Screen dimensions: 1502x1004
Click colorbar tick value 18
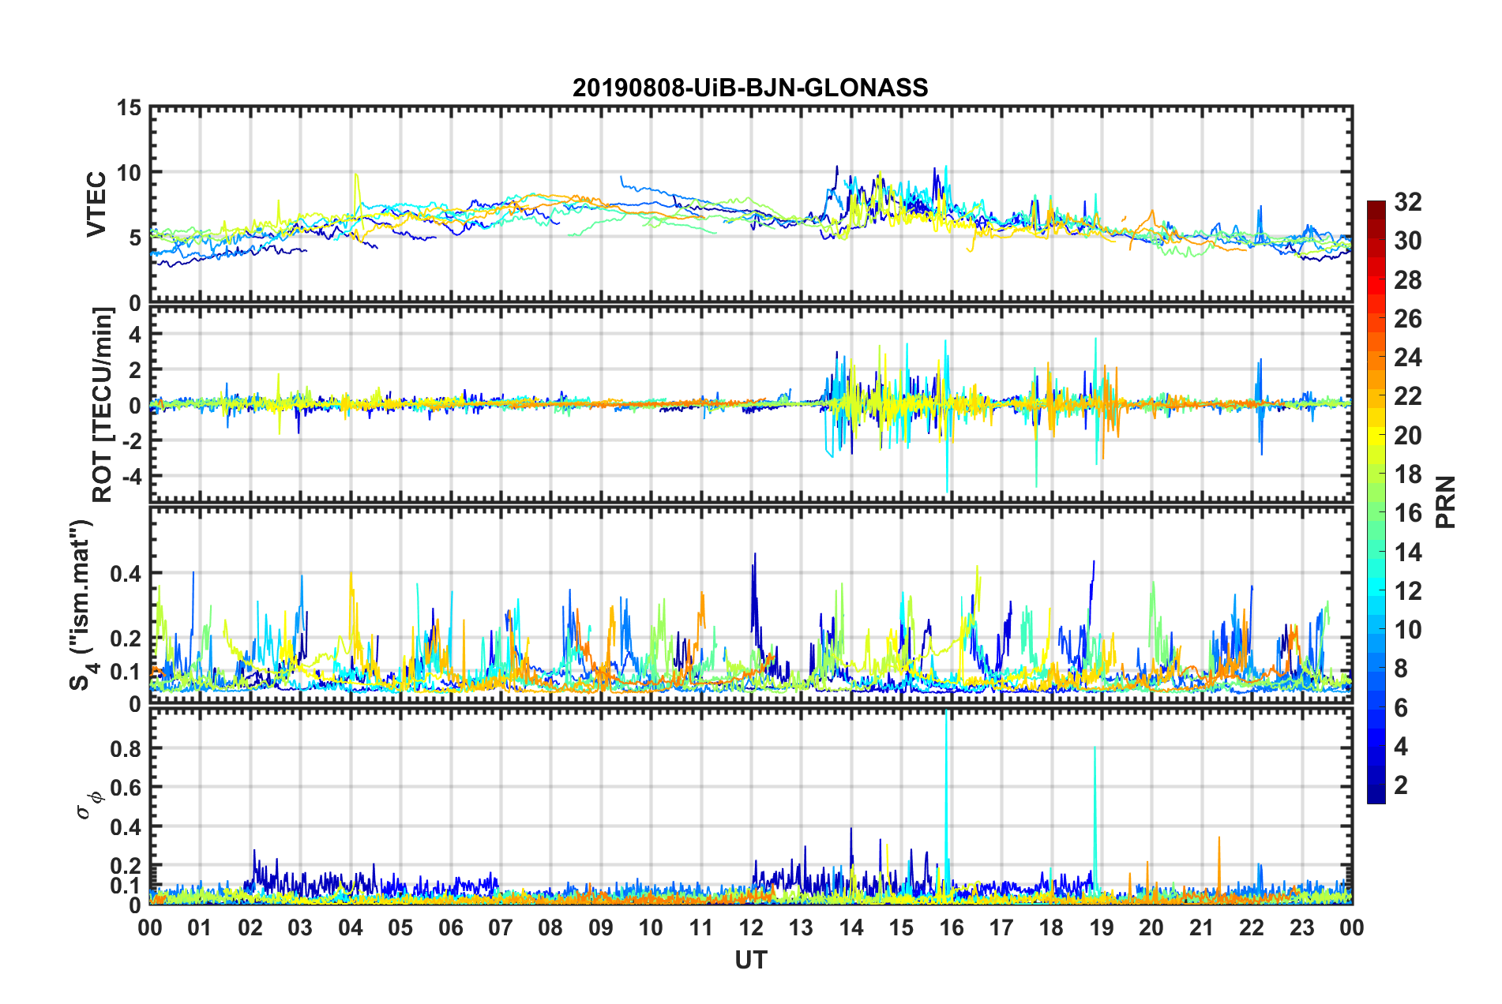coord(1407,474)
